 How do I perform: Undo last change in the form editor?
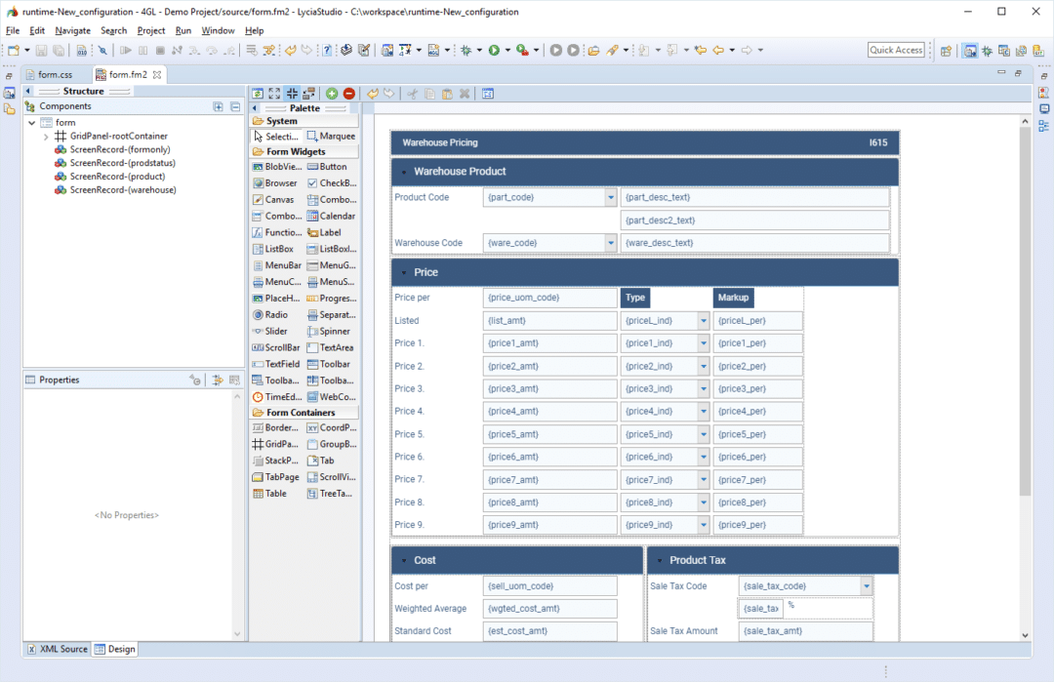tap(373, 93)
